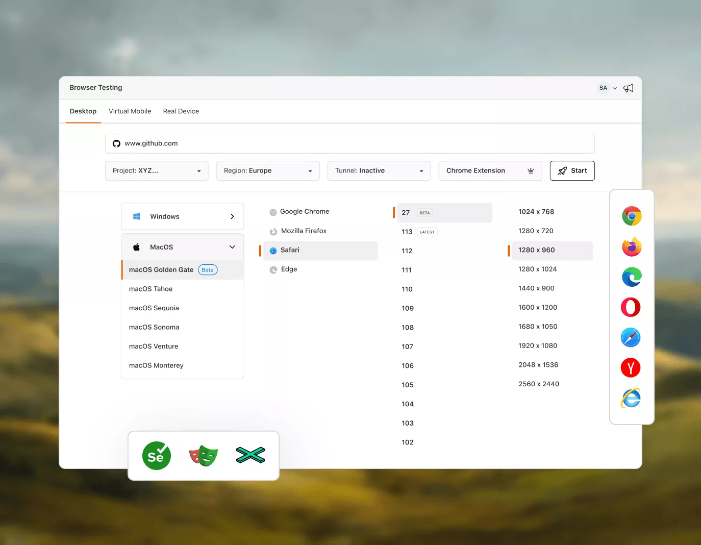Screen dimensions: 701x545
Task: Select browser version 112
Action: pos(407,251)
